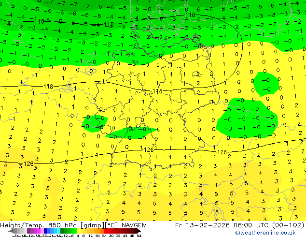The image size is (306, 237).
Task: Click the forecast date Fr 13-02-2026 06:00 UTC
Action: [223, 225]
